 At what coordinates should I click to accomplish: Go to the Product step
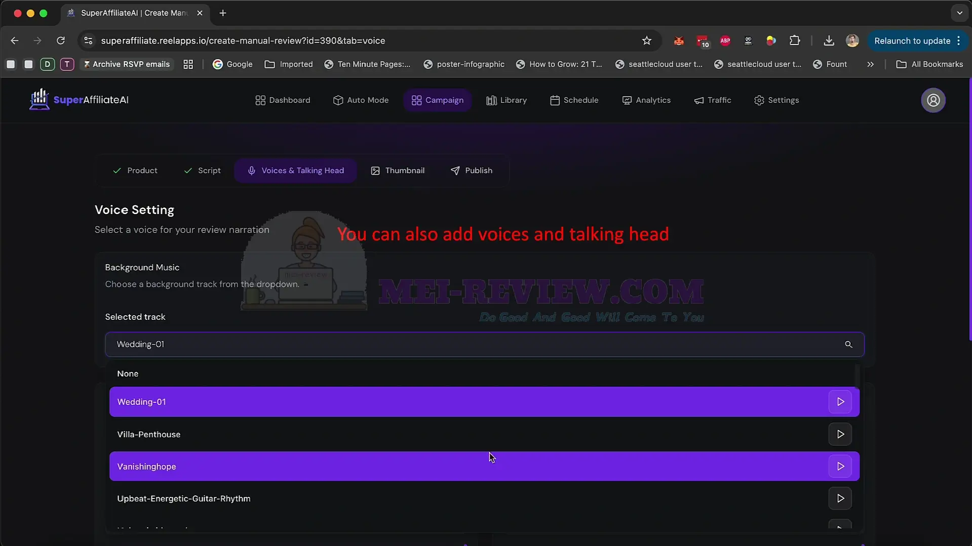click(x=135, y=171)
